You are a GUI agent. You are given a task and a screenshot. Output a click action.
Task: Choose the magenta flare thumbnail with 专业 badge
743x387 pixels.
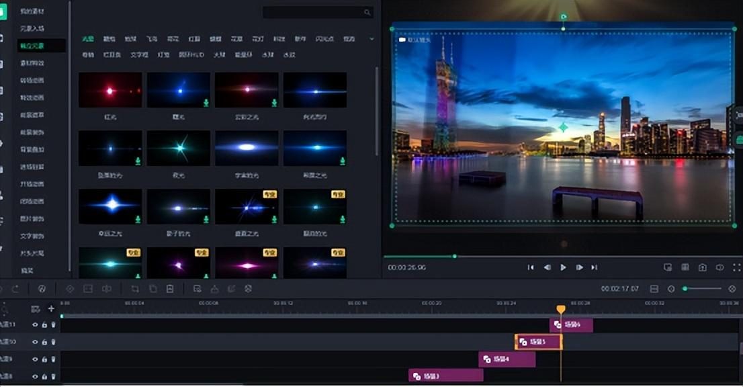247,263
